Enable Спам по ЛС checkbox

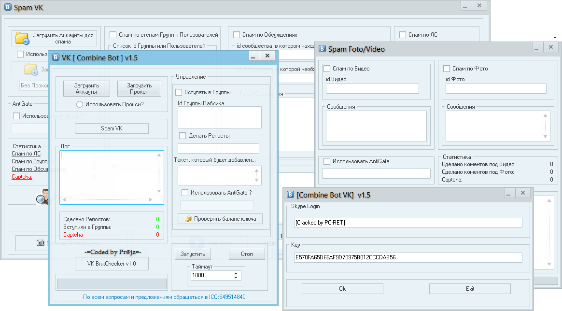(403, 35)
